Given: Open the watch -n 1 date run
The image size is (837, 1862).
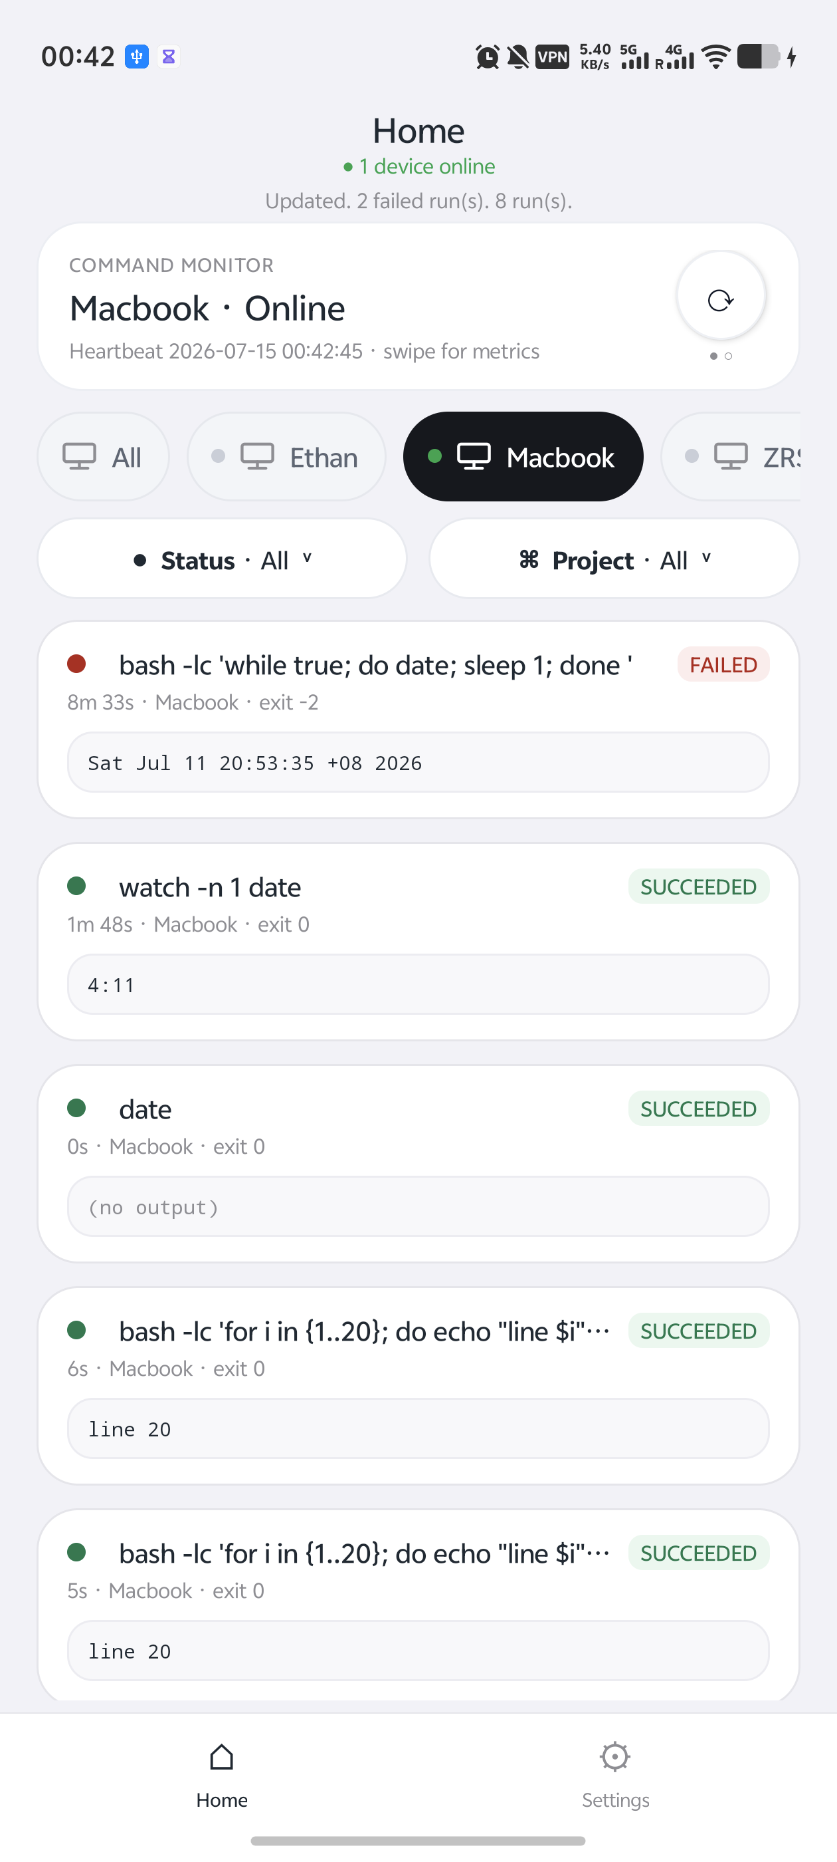Looking at the screenshot, I should pos(418,942).
